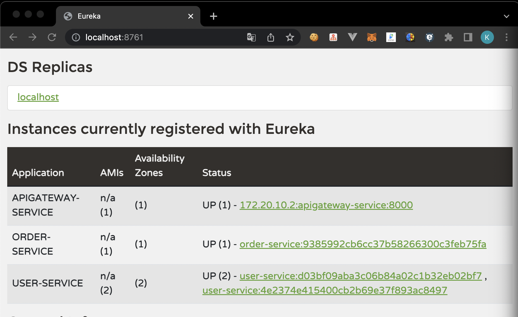This screenshot has width=518, height=317.
Task: Close the Eureka tab
Action: click(x=191, y=16)
